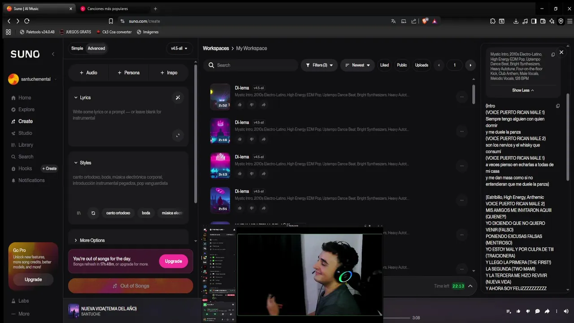Switch to Simple creation mode
Image resolution: width=574 pixels, height=323 pixels.
point(77,48)
